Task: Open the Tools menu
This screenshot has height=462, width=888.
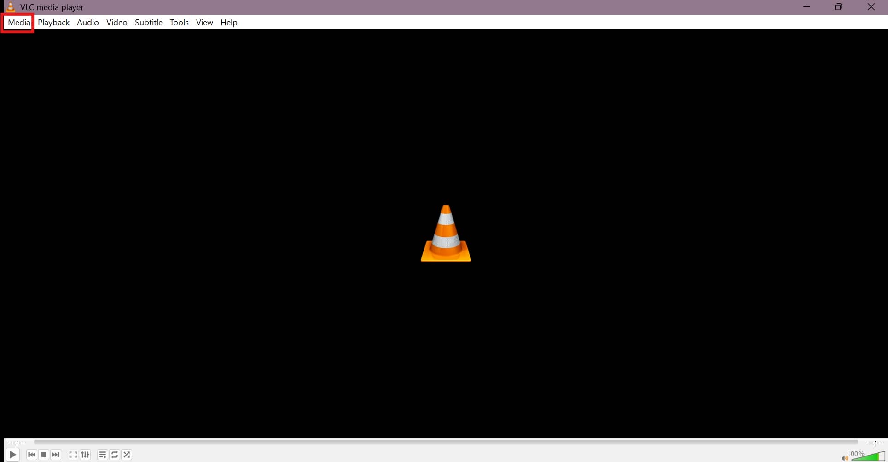Action: 179,23
